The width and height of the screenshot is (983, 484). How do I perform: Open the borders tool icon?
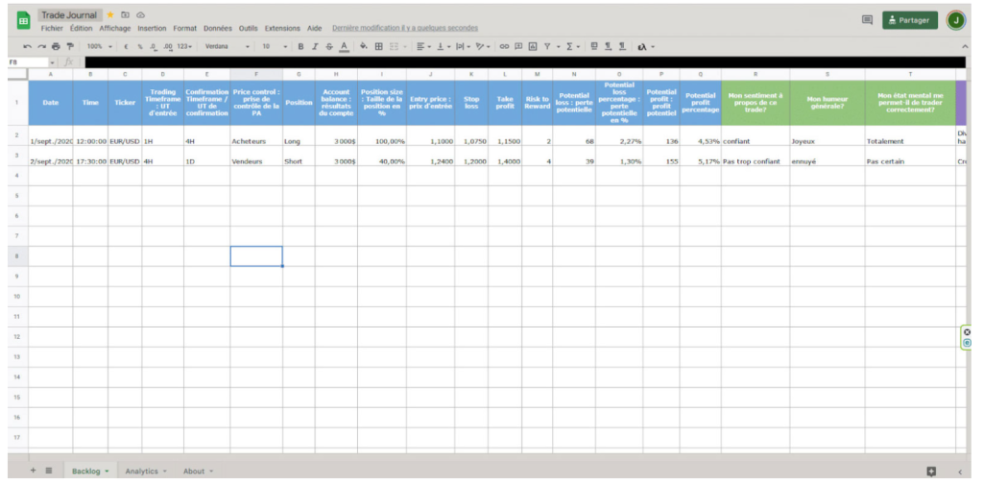click(378, 46)
